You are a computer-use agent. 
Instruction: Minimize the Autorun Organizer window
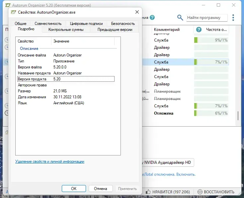(203, 5)
